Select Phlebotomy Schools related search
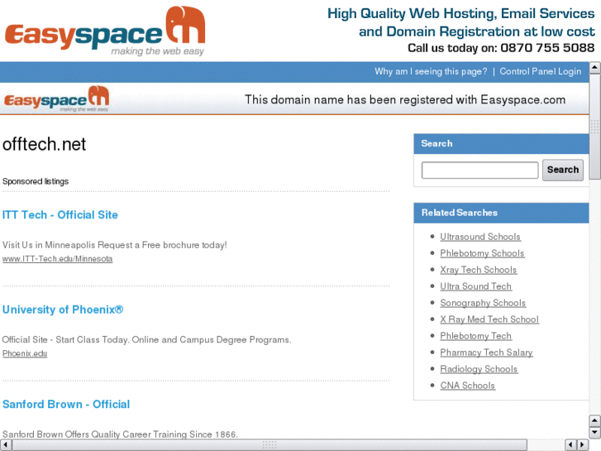This screenshot has width=601, height=451. tap(482, 253)
